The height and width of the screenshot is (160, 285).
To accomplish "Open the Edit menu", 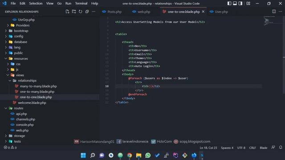I will click(22, 4).
